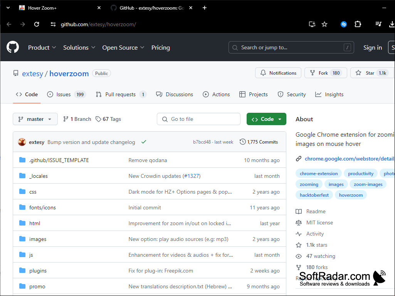The width and height of the screenshot is (395, 296).
Task: Open the tab search chevron
Action: 8,8
